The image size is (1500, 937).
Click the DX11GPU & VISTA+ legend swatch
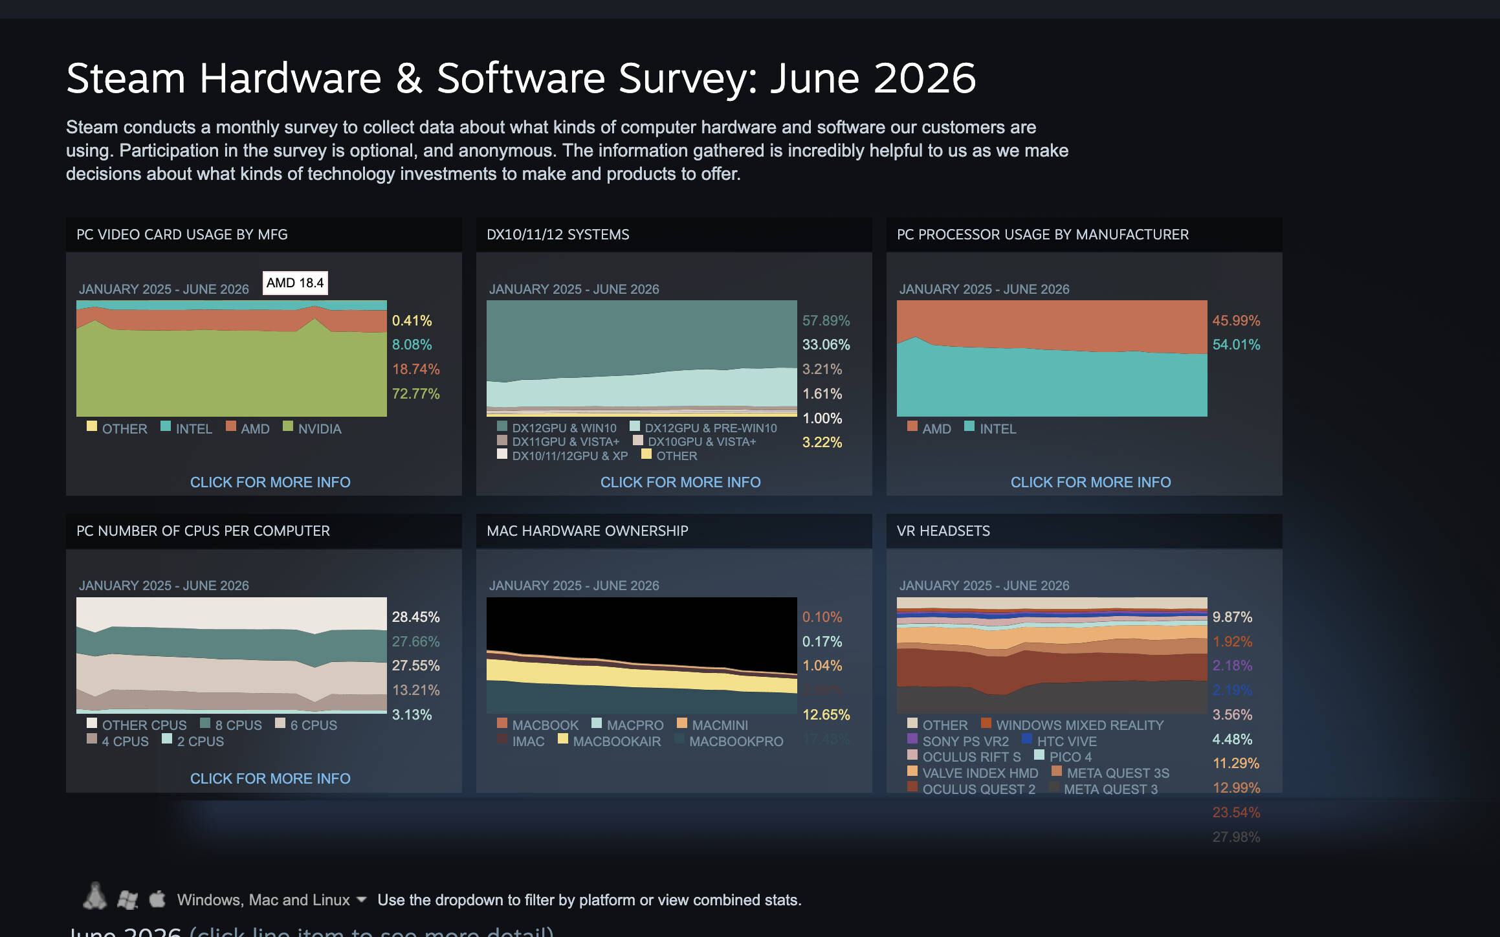tap(502, 440)
